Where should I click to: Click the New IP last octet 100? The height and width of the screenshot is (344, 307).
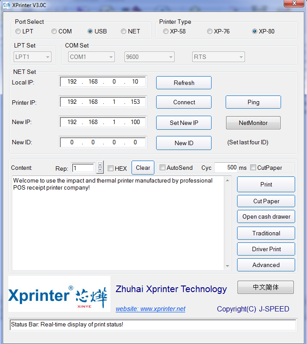tap(135, 122)
